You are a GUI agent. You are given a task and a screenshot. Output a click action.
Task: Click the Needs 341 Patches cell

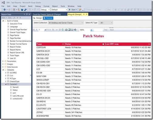[85, 112]
